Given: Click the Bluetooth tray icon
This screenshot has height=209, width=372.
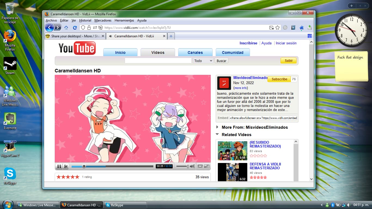Looking at the screenshot, I should pos(333,205).
